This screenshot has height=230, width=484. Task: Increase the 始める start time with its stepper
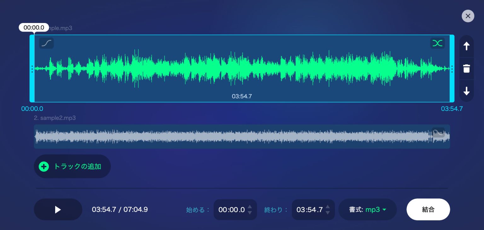point(250,207)
